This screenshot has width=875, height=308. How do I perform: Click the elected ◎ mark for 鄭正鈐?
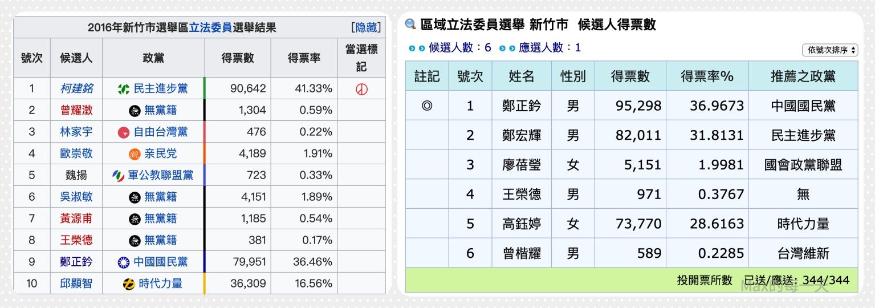426,106
